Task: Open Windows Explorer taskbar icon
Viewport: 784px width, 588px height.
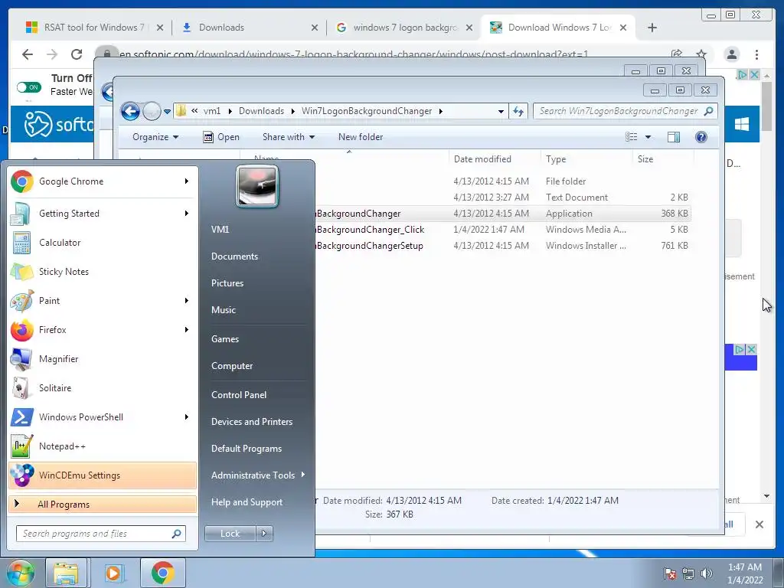Action: click(66, 573)
